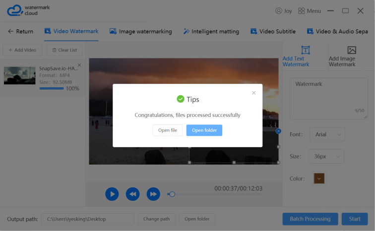This screenshot has width=375, height=231.
Task: Close the watermark cloud window
Action: (361, 11)
